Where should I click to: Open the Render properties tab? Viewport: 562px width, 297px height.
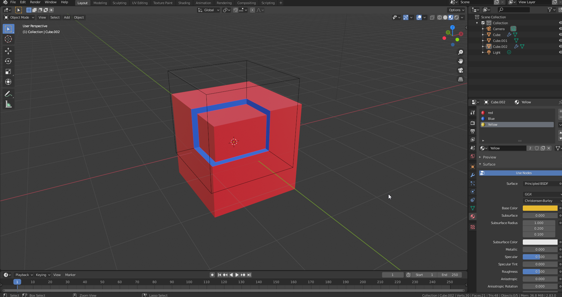tap(473, 123)
